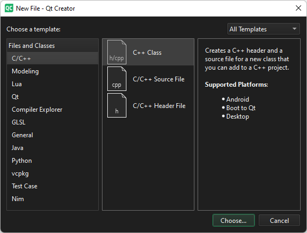Choose the C++ Class template

pyautogui.click(x=148, y=52)
